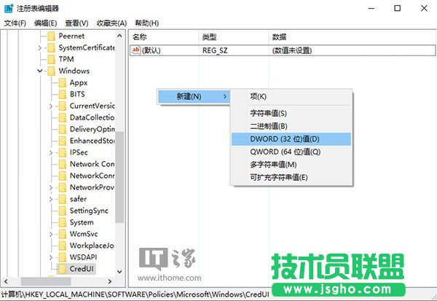This screenshot has width=437, height=301.
Task: Click the IPSec folder icon
Action: (63, 152)
